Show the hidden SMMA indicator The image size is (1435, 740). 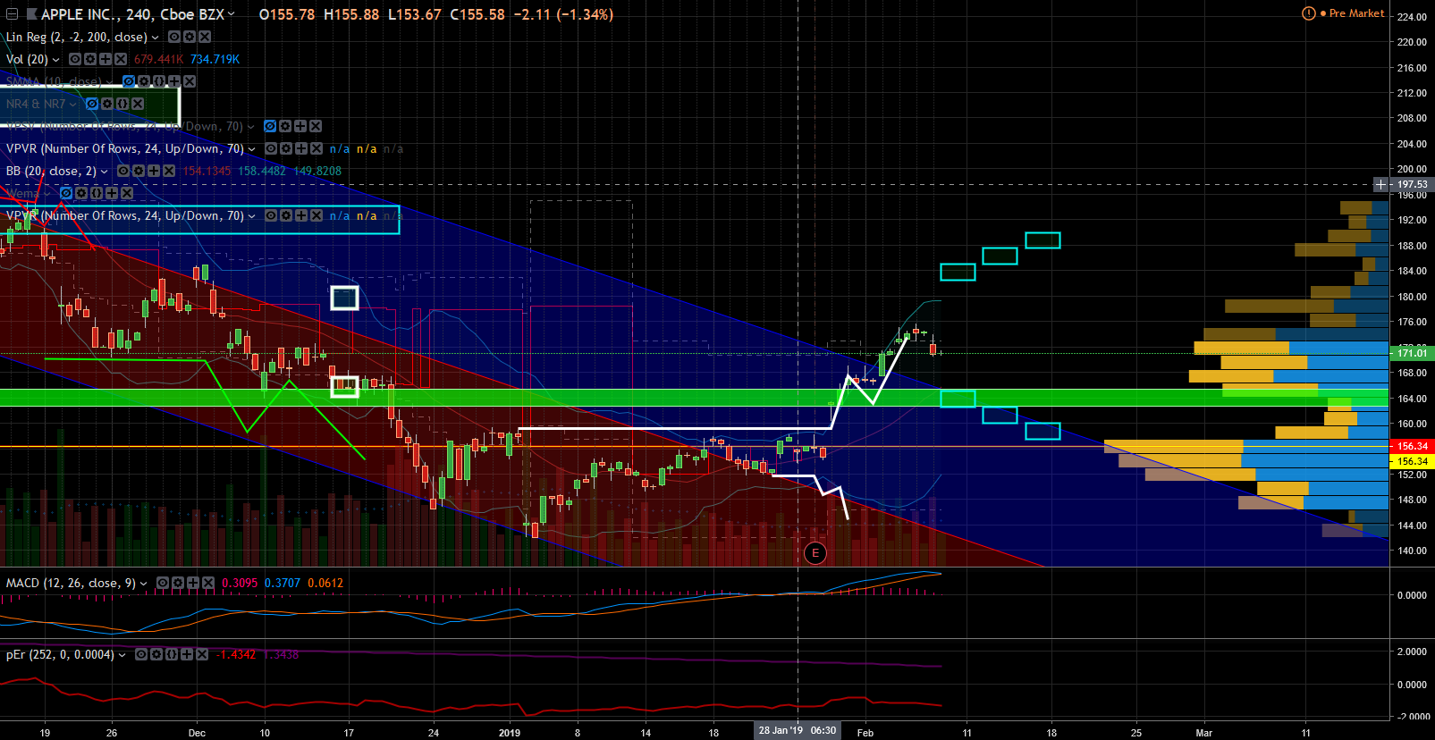129,81
